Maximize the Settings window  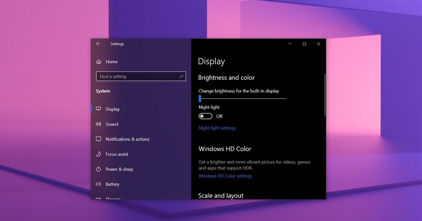[x=304, y=44]
